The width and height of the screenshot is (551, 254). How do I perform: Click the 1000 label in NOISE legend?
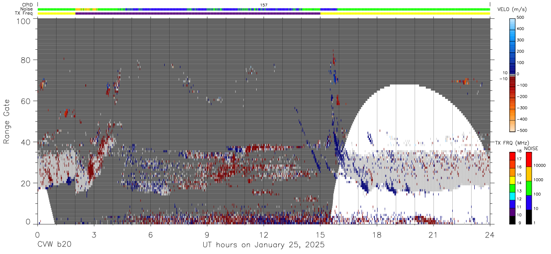click(538, 181)
